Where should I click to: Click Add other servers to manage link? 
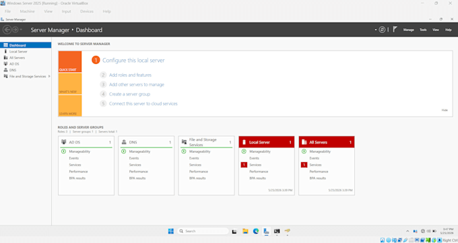point(137,84)
